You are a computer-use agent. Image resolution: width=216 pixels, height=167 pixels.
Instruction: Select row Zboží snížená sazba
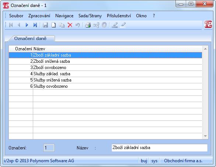click(105, 61)
